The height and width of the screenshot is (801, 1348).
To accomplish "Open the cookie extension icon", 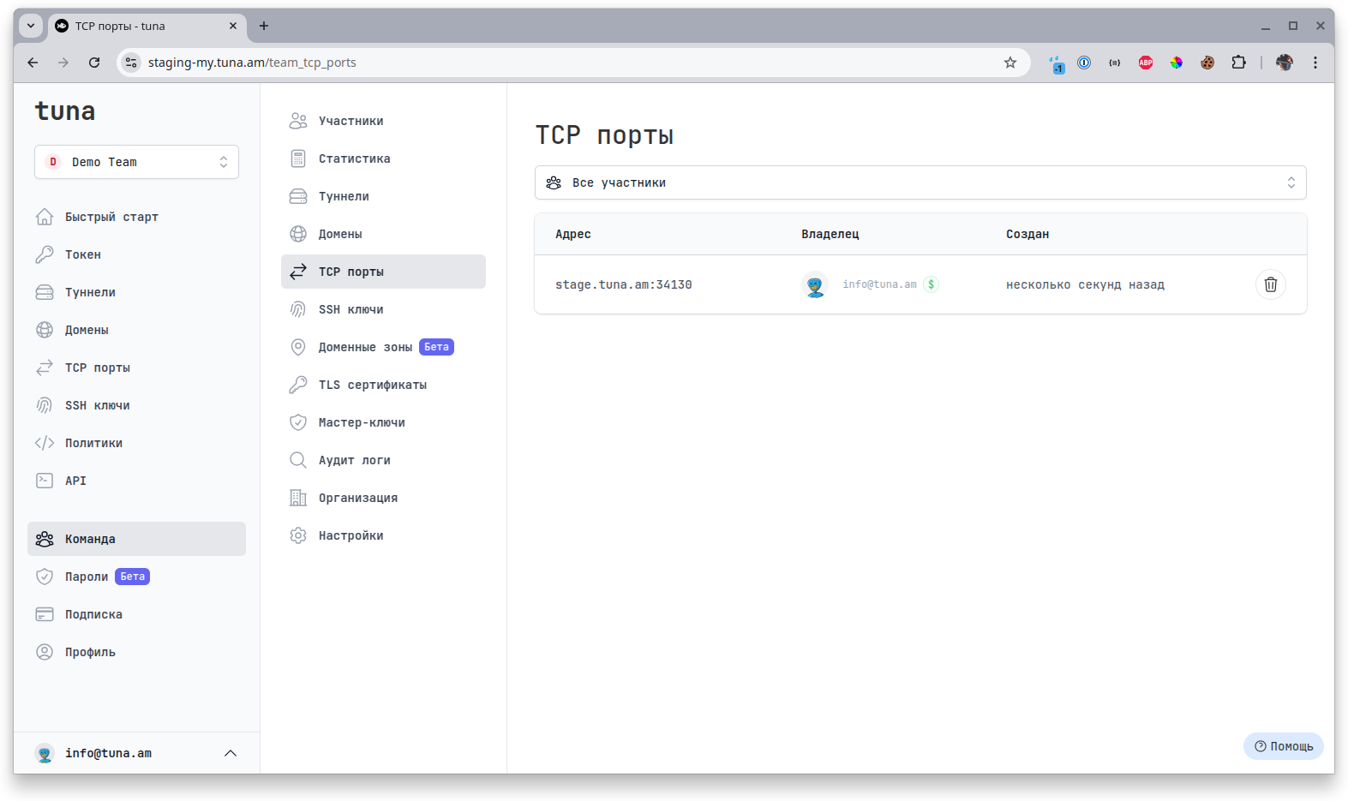I will coord(1207,63).
